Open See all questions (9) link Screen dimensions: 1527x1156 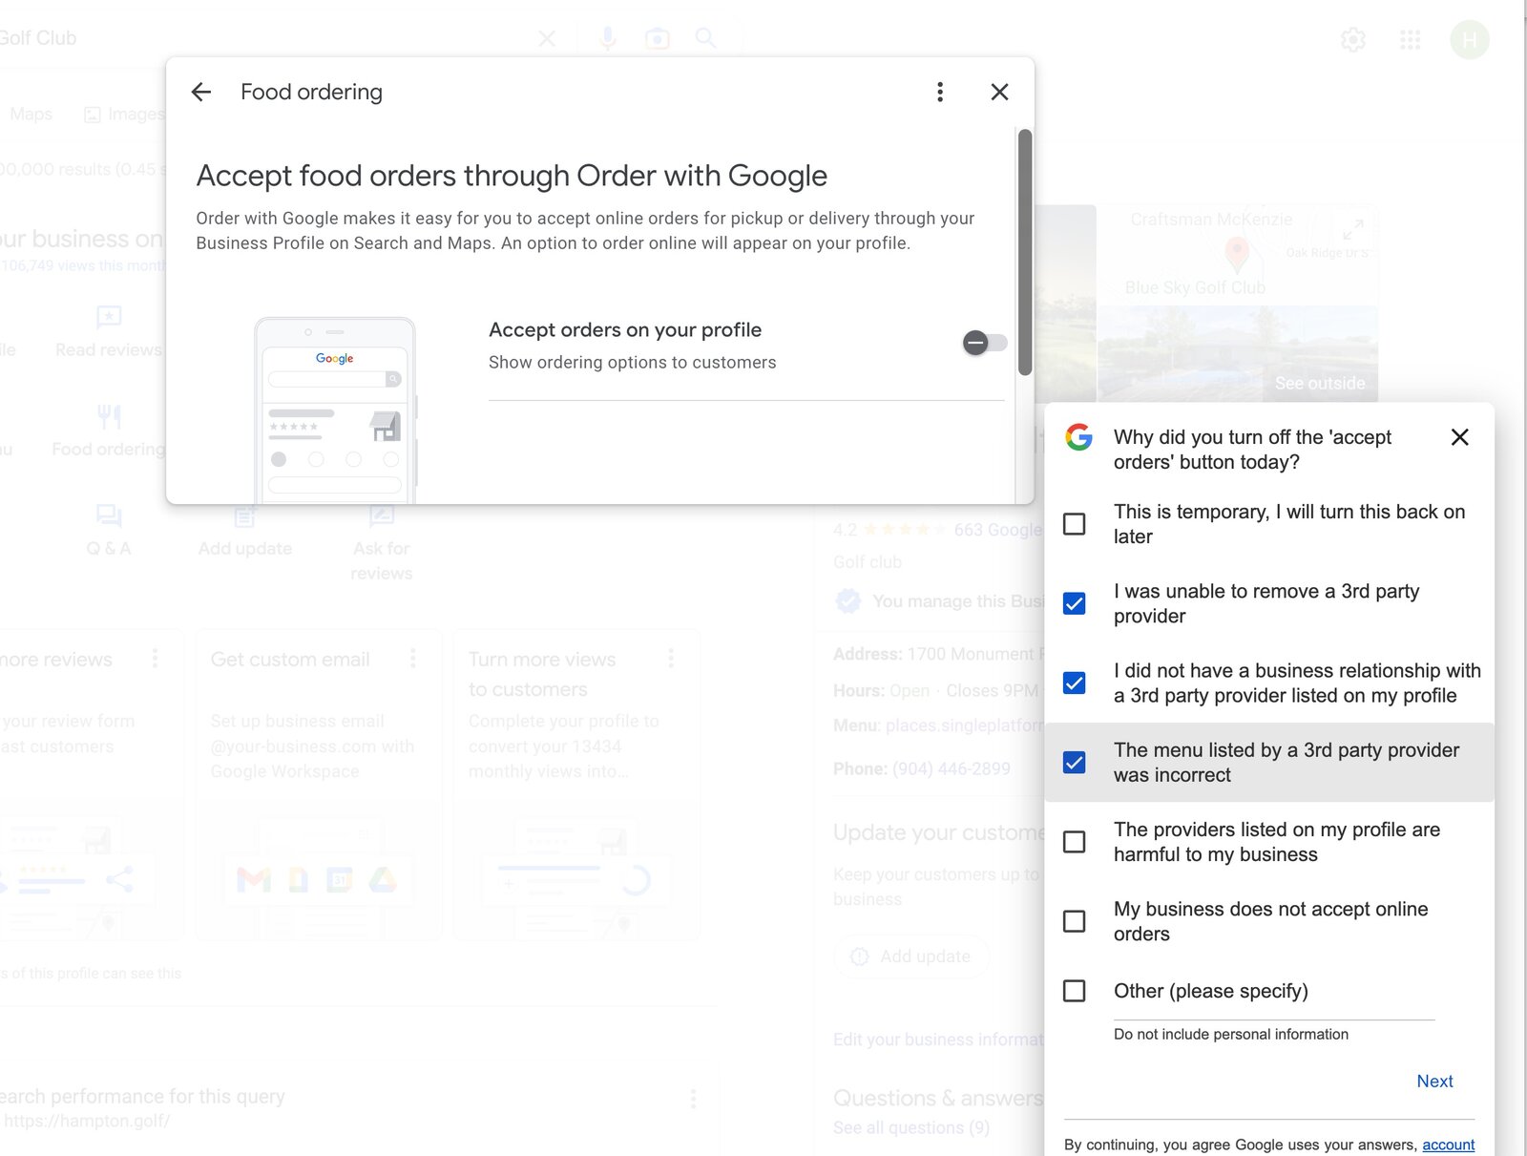click(910, 1127)
